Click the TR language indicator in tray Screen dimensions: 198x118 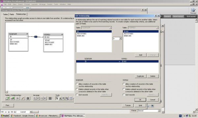180,116
